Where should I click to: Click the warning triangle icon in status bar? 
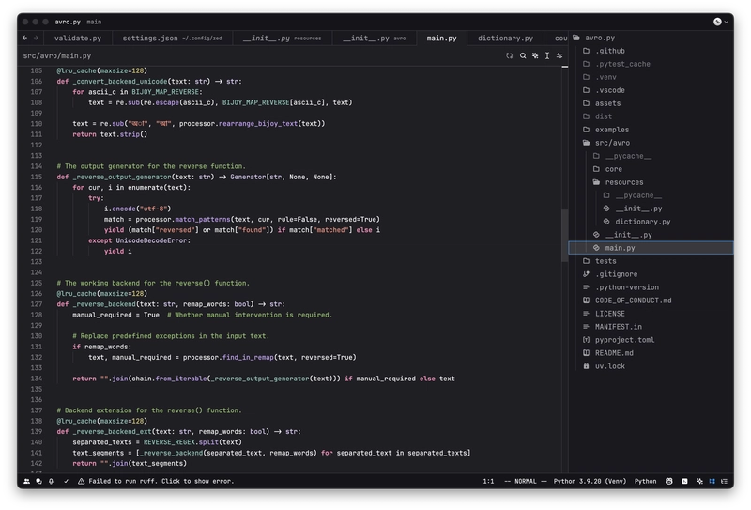coord(81,481)
